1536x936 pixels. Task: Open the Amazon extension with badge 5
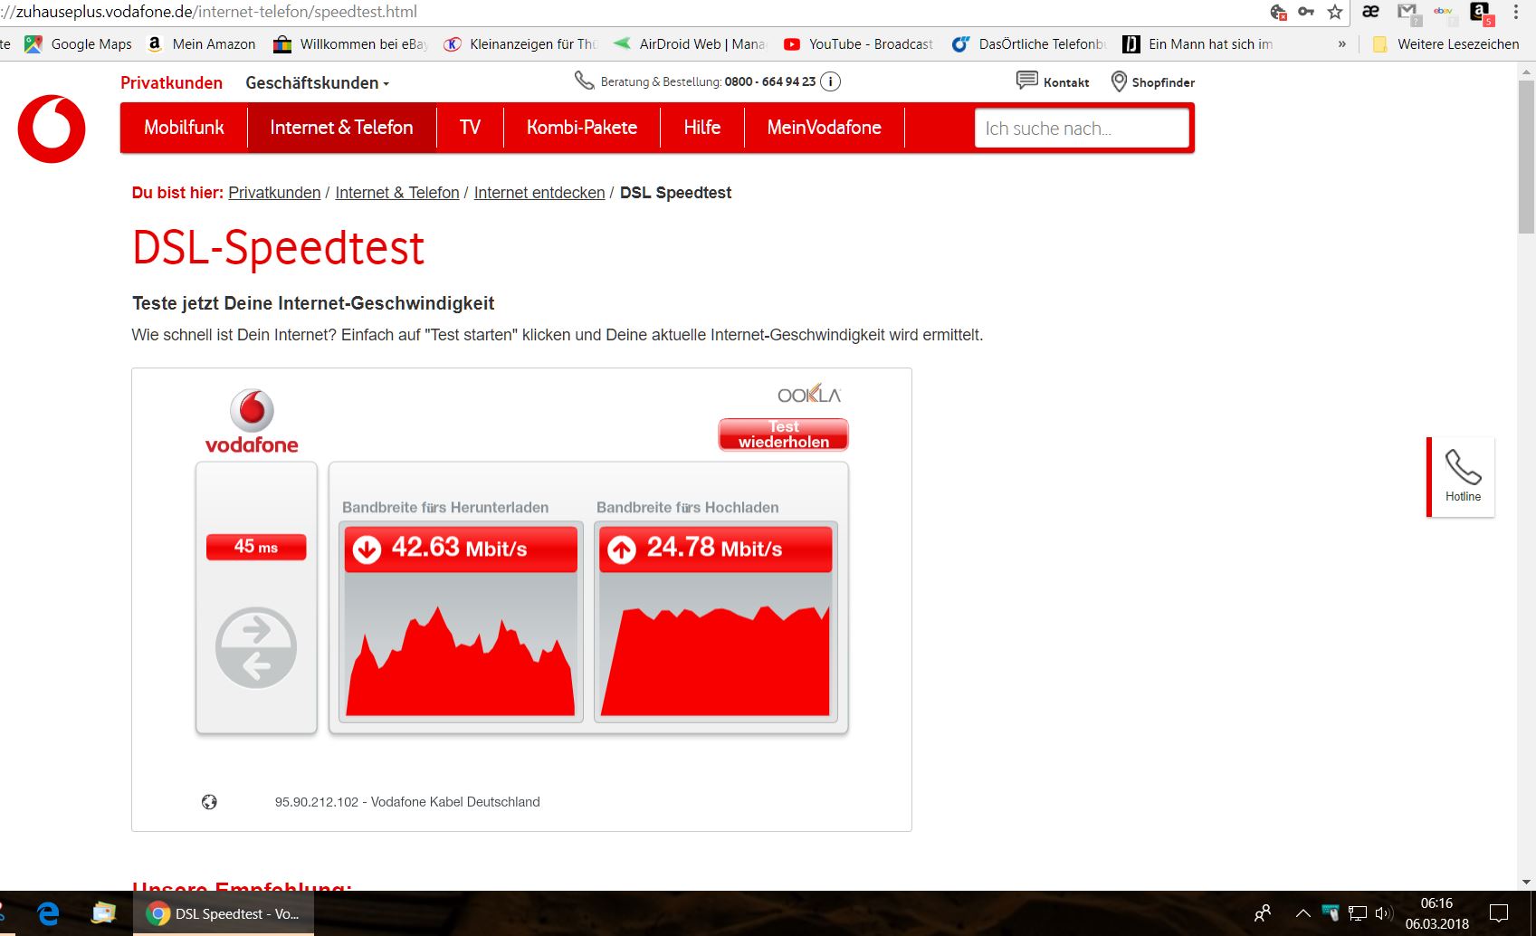click(x=1481, y=13)
